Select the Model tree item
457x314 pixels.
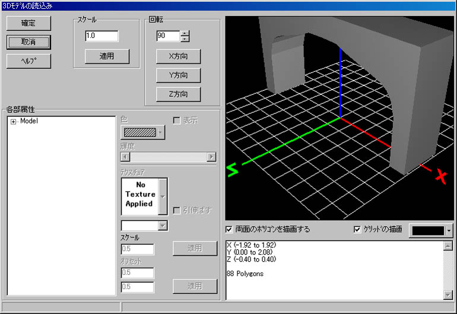pos(29,121)
